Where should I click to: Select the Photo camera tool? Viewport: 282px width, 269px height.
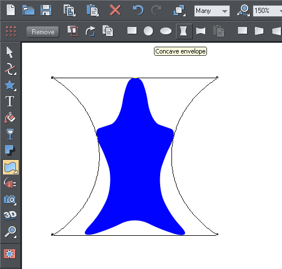coord(10,200)
